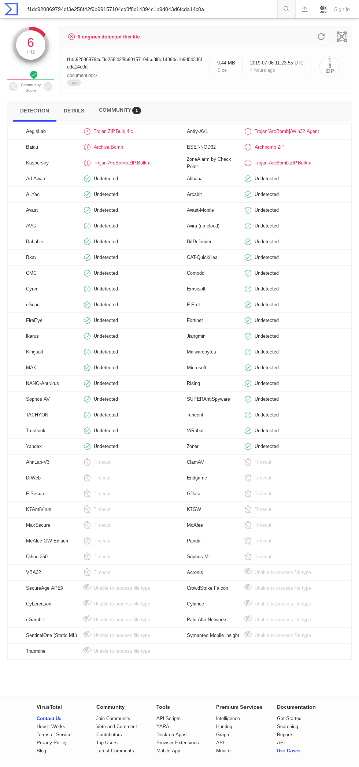Click the Use Cases link

289,751
